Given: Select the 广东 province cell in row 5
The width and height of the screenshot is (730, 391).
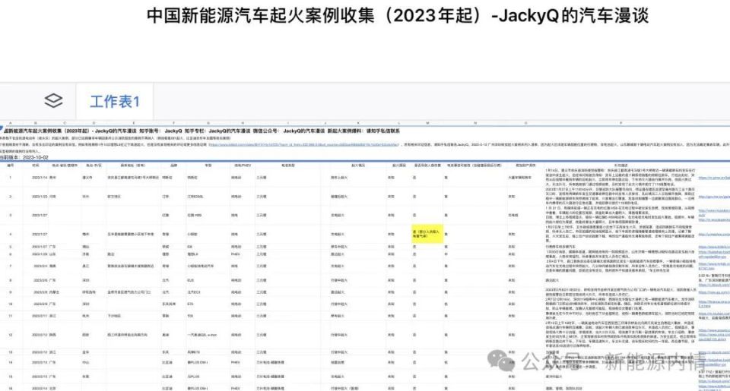Looking at the screenshot, I should click(x=54, y=247).
